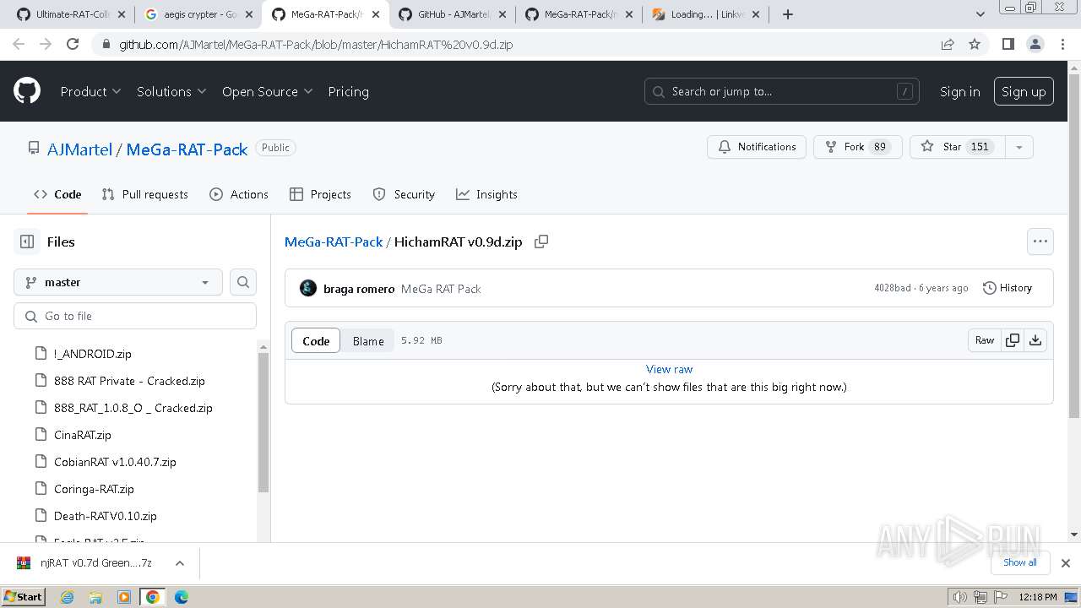Reload the page

(x=73, y=44)
